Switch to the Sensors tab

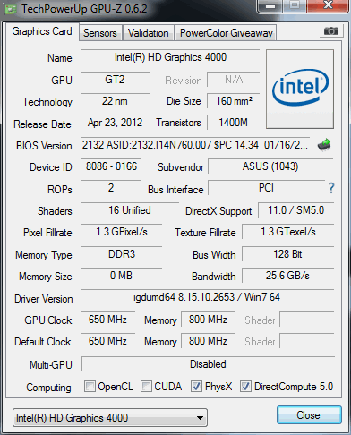(100, 33)
